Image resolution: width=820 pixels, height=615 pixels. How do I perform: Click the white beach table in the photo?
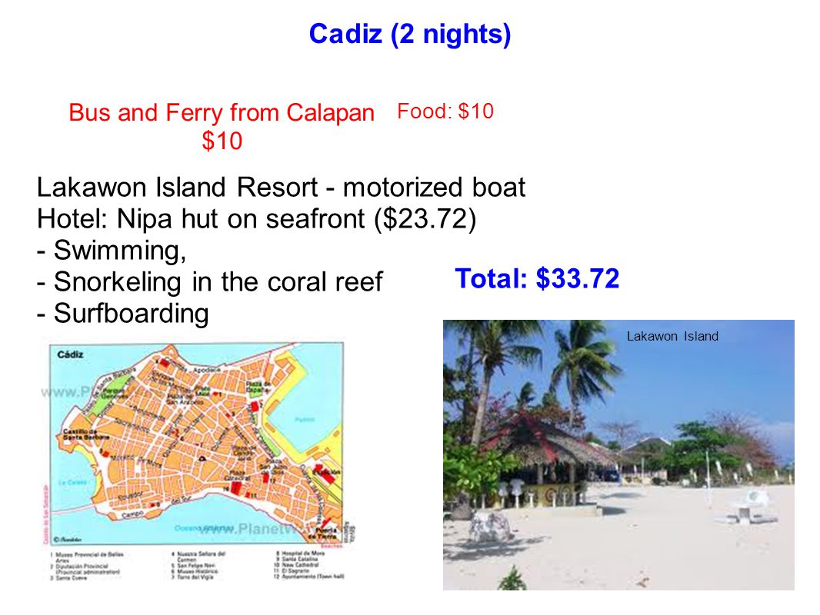click(x=749, y=506)
